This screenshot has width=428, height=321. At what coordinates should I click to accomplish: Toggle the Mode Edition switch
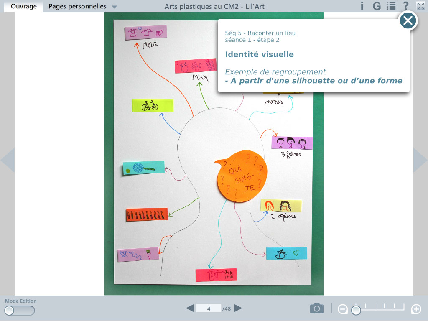click(x=20, y=311)
